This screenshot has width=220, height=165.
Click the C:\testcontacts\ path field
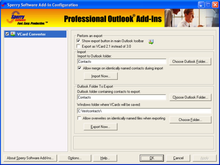[x=144, y=111]
